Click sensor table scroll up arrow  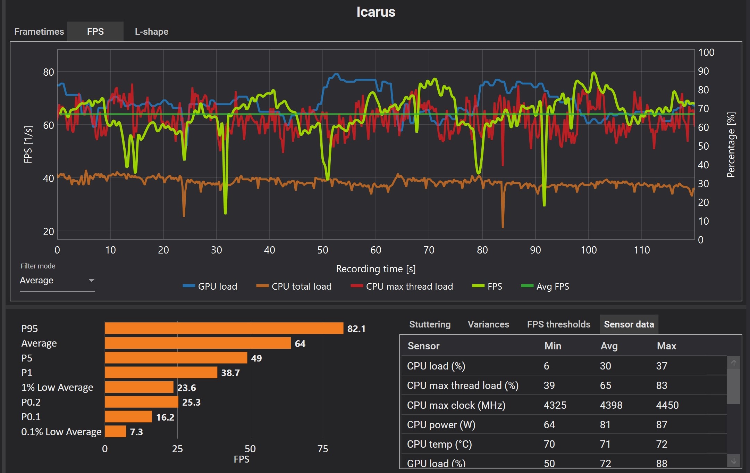click(733, 363)
